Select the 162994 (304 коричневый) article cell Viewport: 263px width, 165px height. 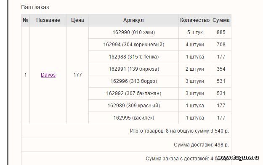click(133, 45)
